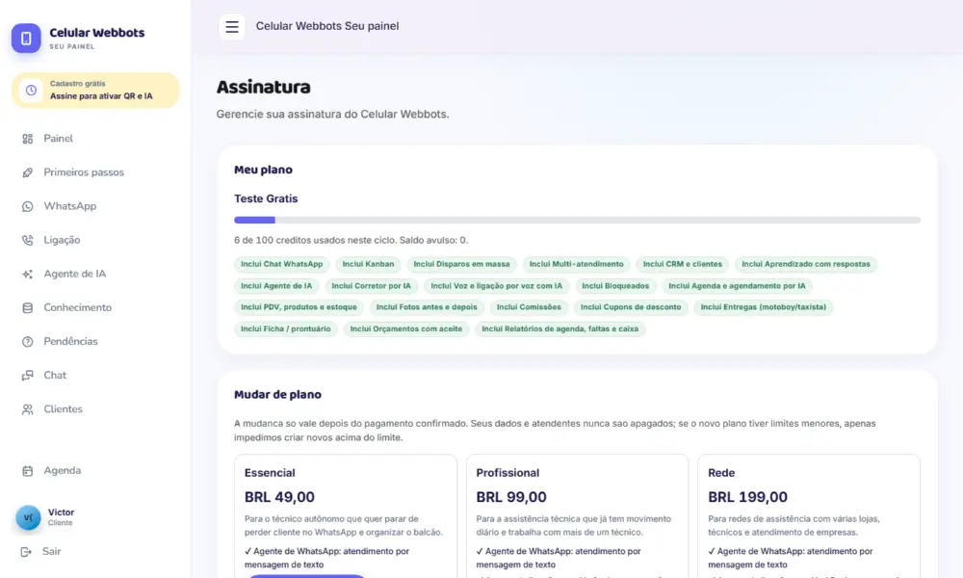Click the 'Inclui Ficha / prontuário' tag
The image size is (963, 578).
(286, 329)
